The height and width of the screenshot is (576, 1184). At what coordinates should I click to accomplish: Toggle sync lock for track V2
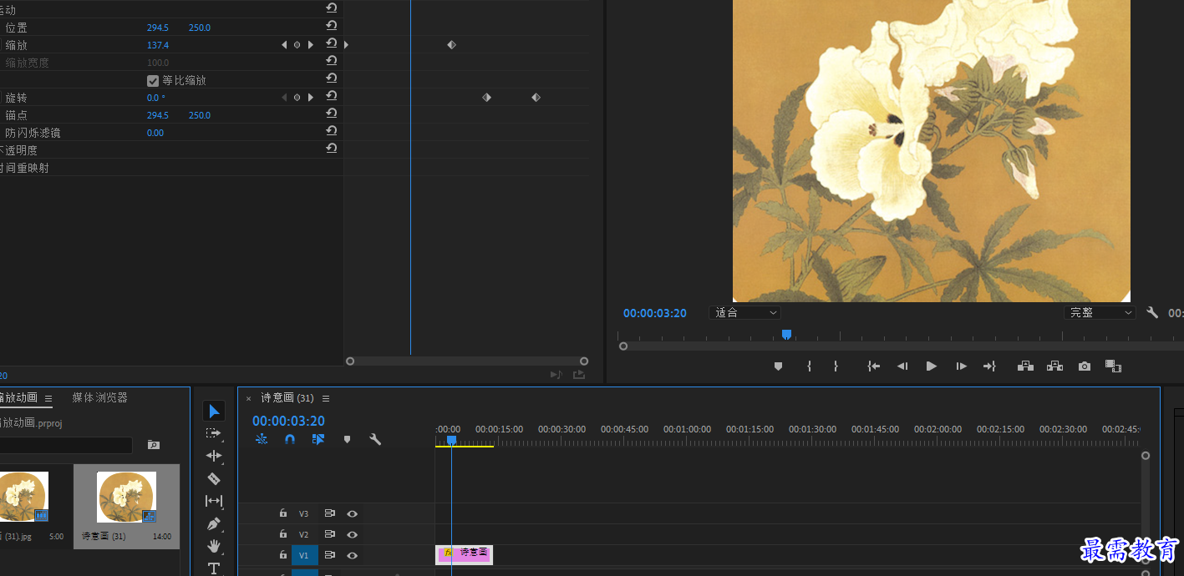(330, 534)
